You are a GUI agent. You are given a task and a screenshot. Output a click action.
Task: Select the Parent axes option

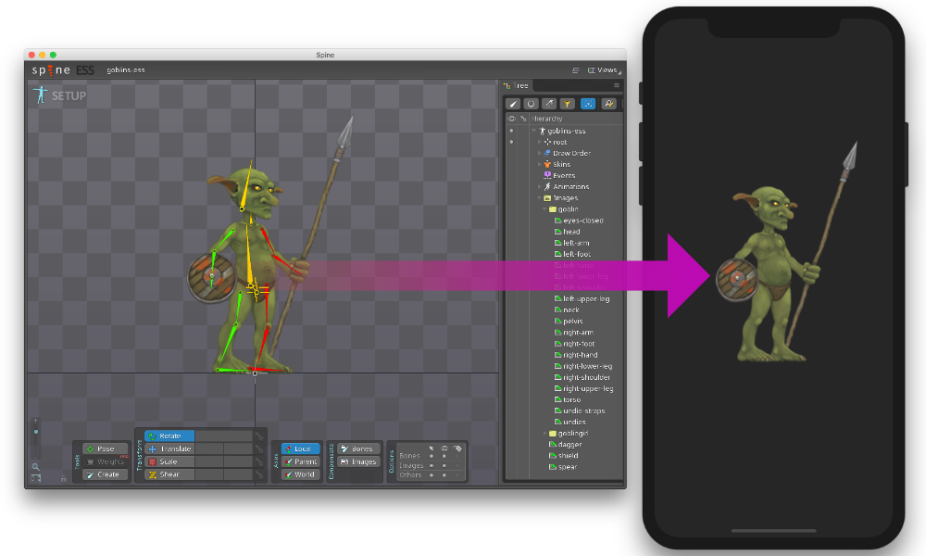click(301, 462)
